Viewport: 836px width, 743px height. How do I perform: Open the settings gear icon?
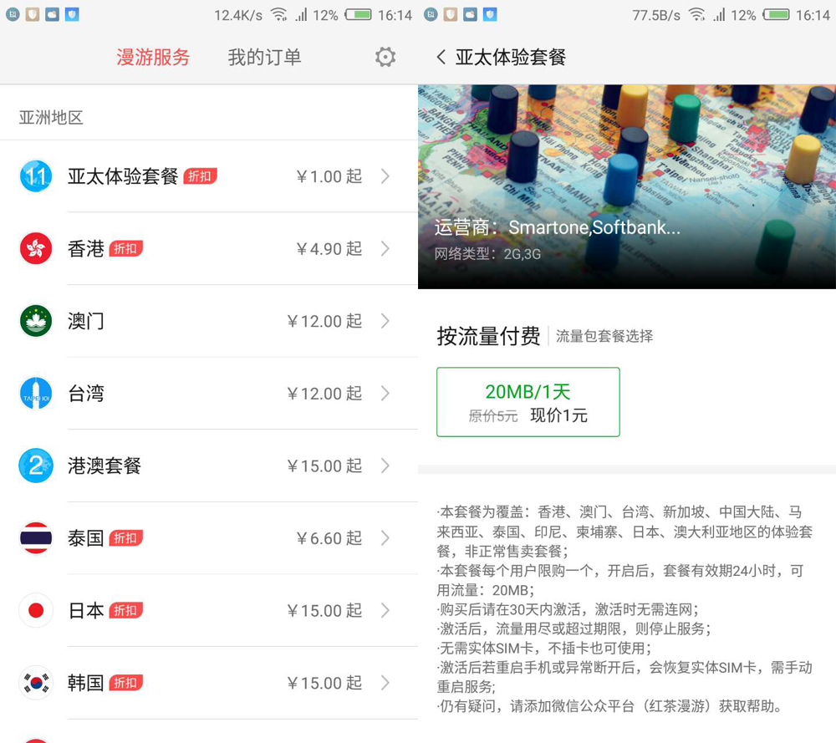pos(385,57)
